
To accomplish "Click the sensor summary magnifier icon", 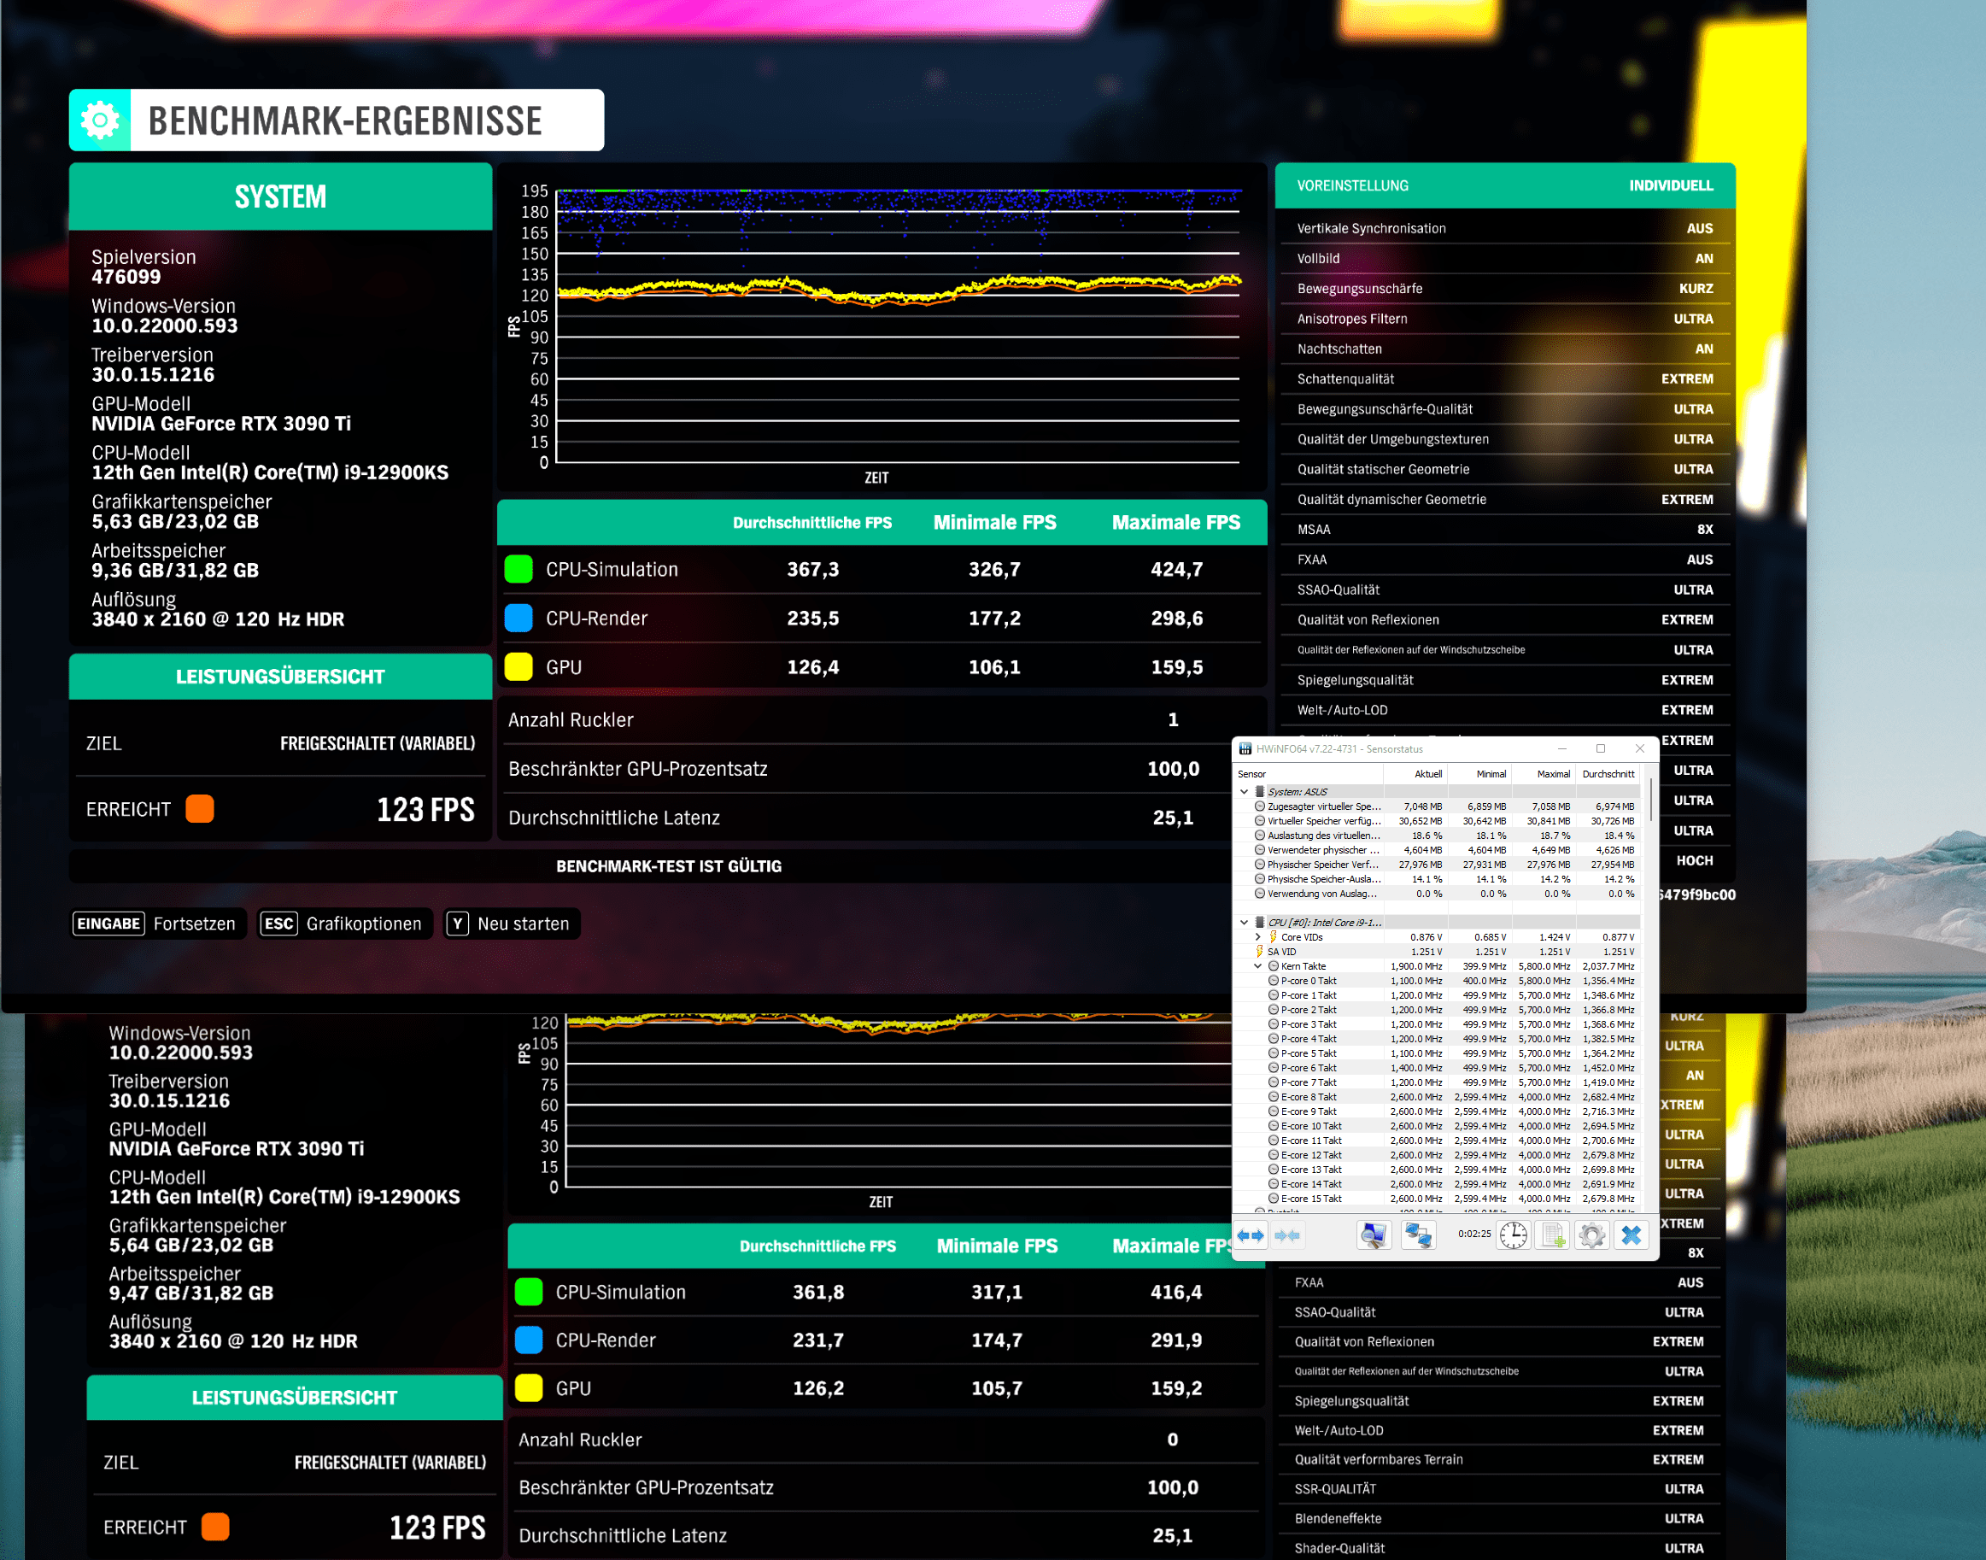I will click(x=1374, y=1235).
